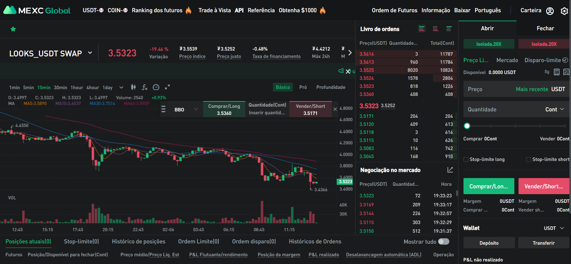Image resolution: width=571 pixels, height=264 pixels.
Task: Click red Isolada.20X leverage button
Action: click(x=544, y=44)
